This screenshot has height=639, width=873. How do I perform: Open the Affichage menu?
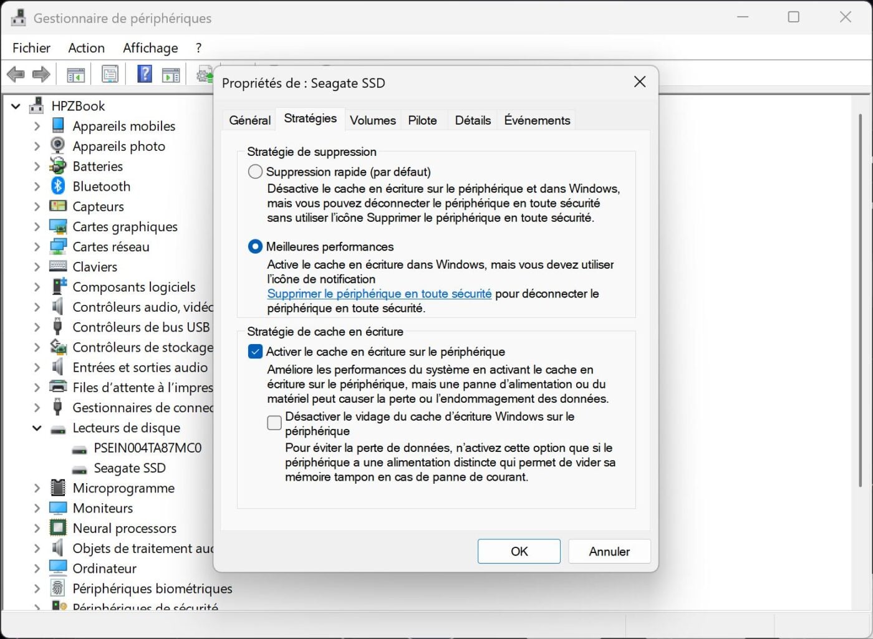pyautogui.click(x=150, y=48)
